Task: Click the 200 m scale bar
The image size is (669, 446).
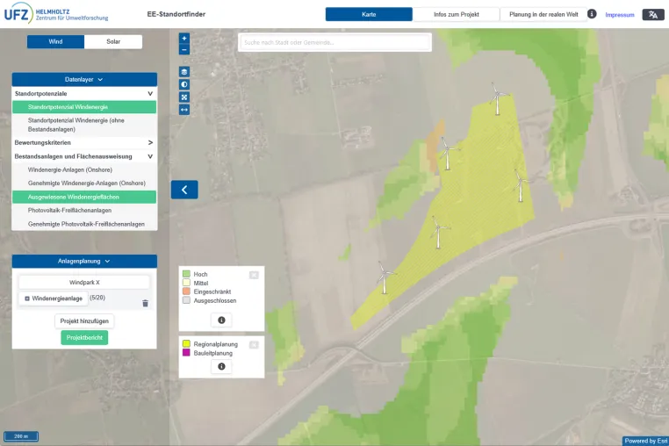Action: 21,436
